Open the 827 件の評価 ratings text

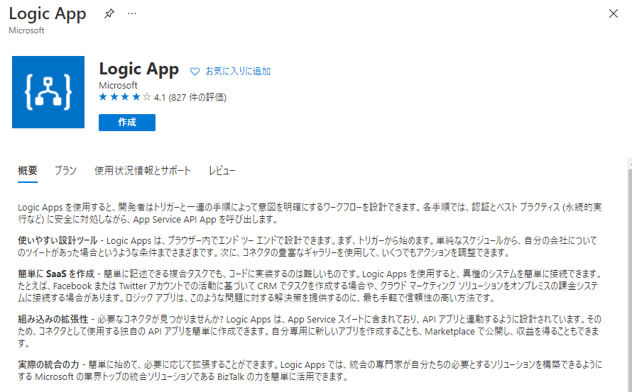point(197,97)
